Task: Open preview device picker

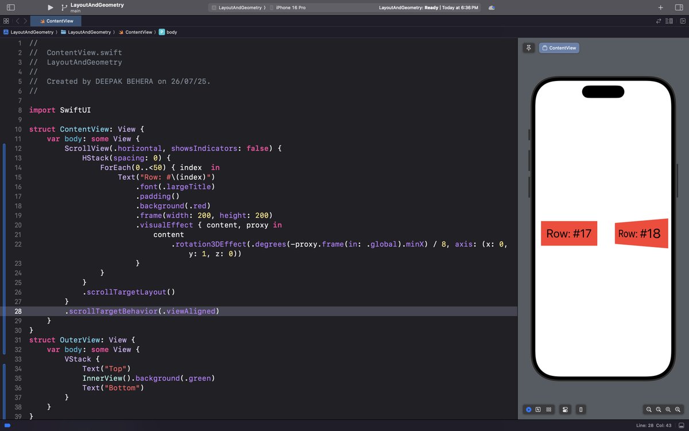Action: pos(581,410)
